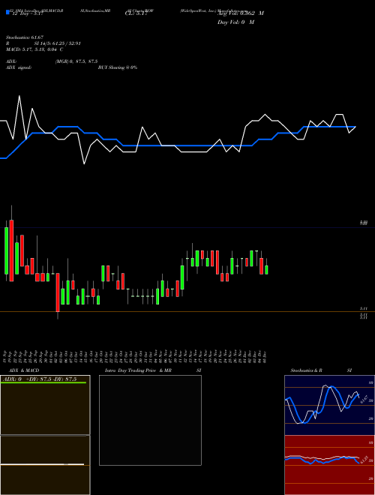Click the first tall red candlestick
Screen dimensions: 375x495
12,250
